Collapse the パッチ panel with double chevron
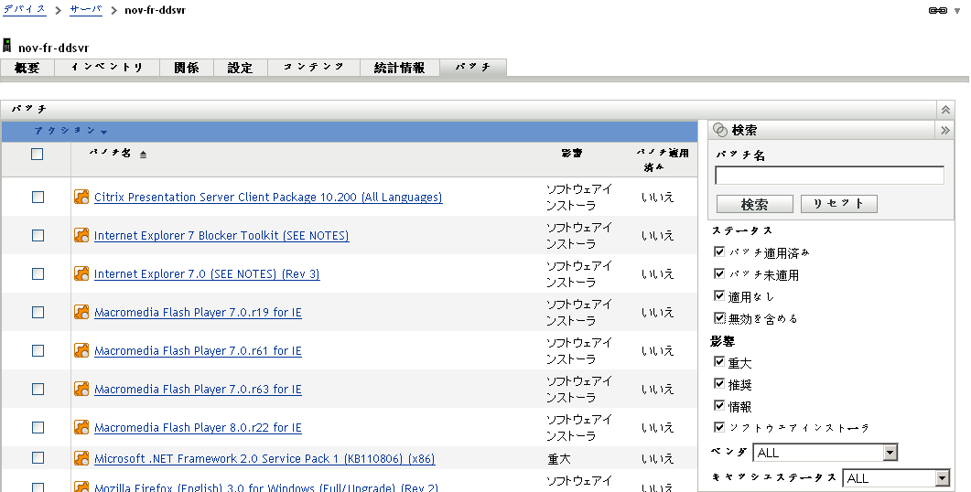 [945, 110]
